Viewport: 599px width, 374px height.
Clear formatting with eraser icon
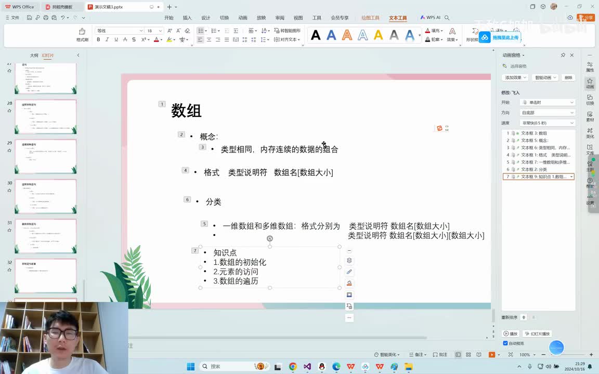tap(187, 31)
